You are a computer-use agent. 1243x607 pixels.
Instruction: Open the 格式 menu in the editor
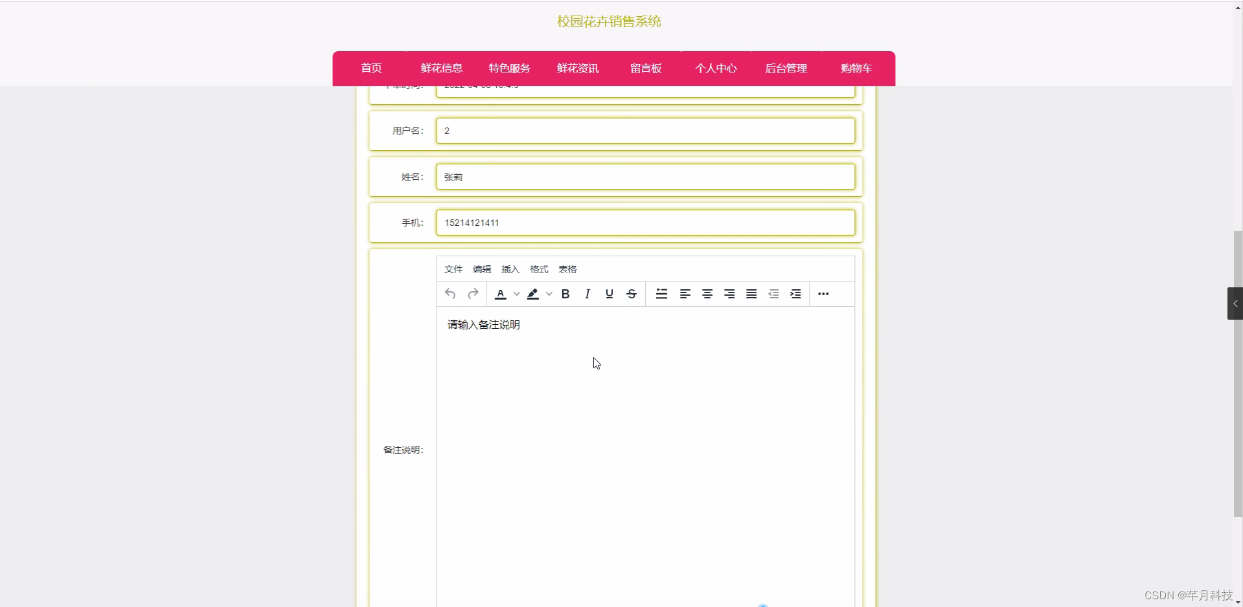click(x=538, y=269)
